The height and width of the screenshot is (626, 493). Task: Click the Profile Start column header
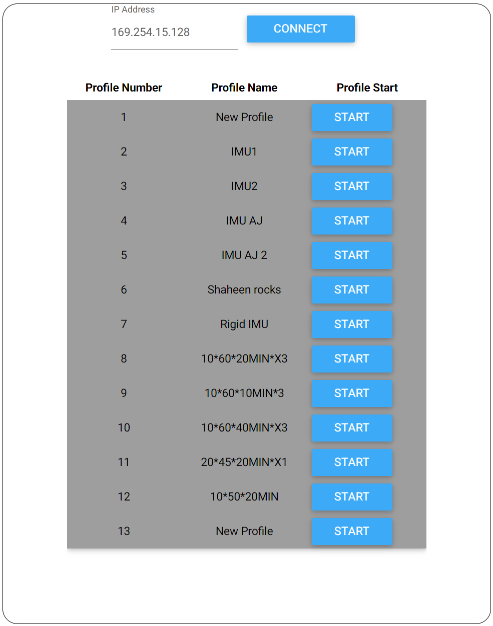coord(367,88)
